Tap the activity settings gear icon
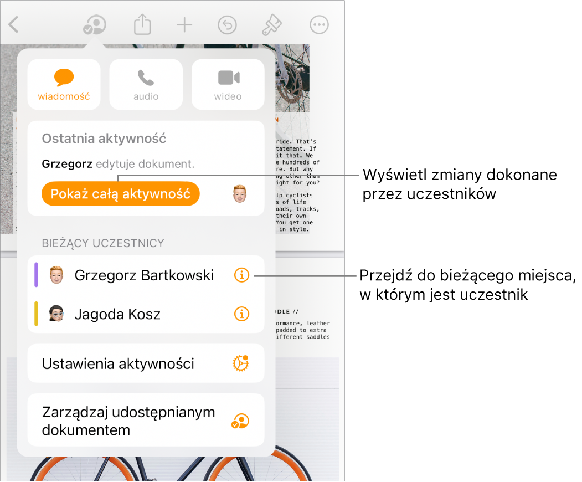This screenshot has width=582, height=482. tap(241, 363)
